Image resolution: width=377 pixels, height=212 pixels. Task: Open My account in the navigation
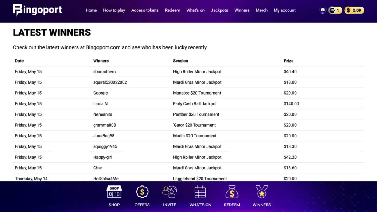(285, 10)
